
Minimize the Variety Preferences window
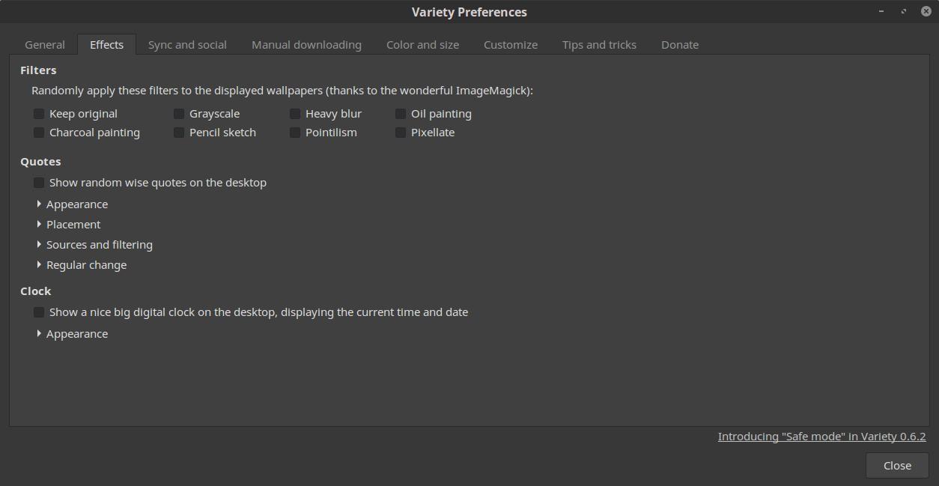coord(881,11)
